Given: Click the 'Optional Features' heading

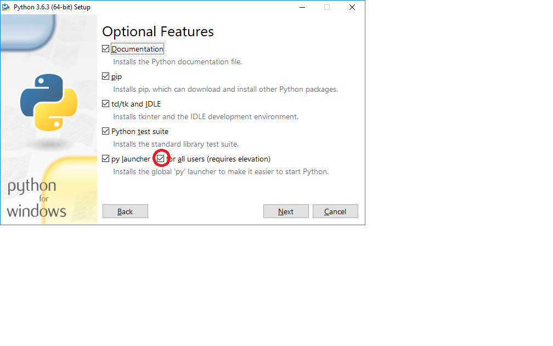Looking at the screenshot, I should click(x=157, y=31).
